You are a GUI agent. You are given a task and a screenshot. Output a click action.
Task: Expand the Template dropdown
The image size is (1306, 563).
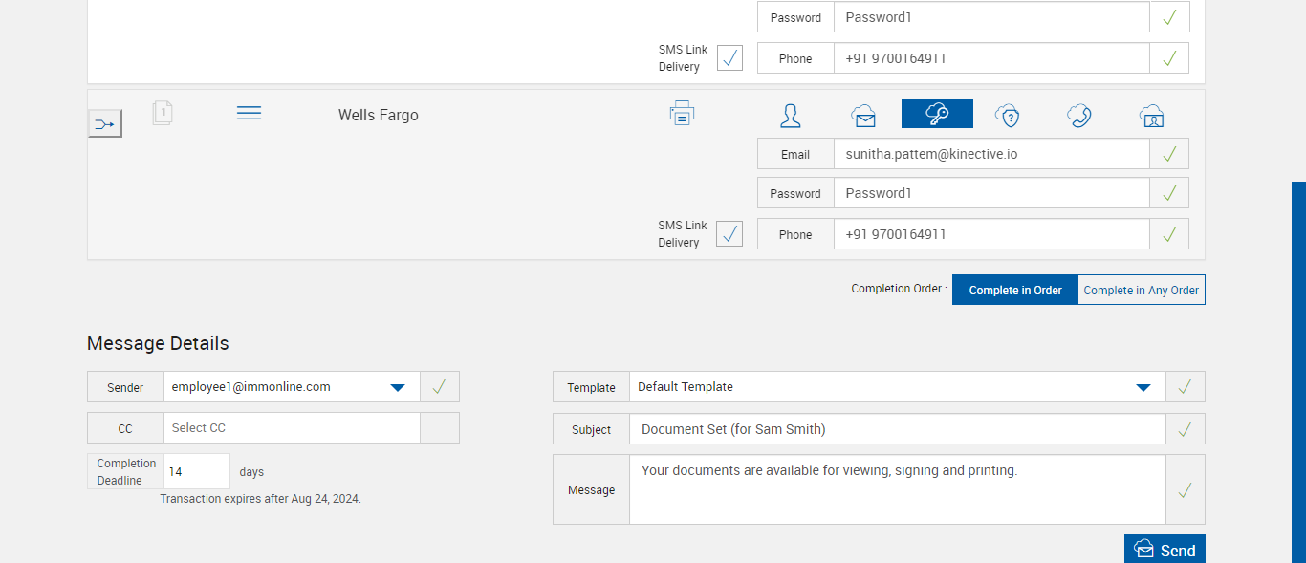tap(1143, 387)
